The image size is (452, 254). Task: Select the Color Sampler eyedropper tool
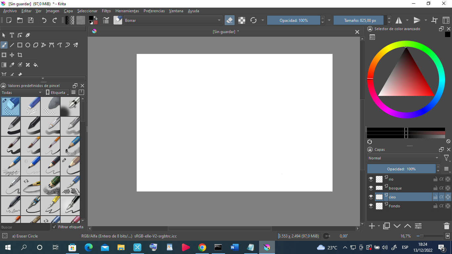click(x=12, y=65)
